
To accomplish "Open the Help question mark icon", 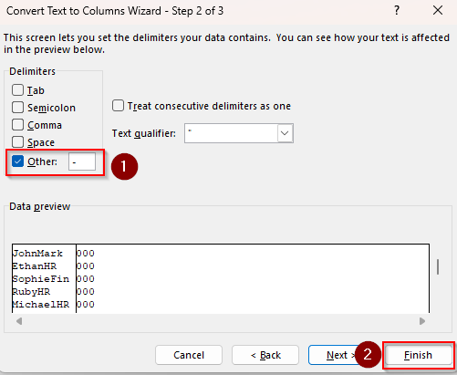I will 397,11.
